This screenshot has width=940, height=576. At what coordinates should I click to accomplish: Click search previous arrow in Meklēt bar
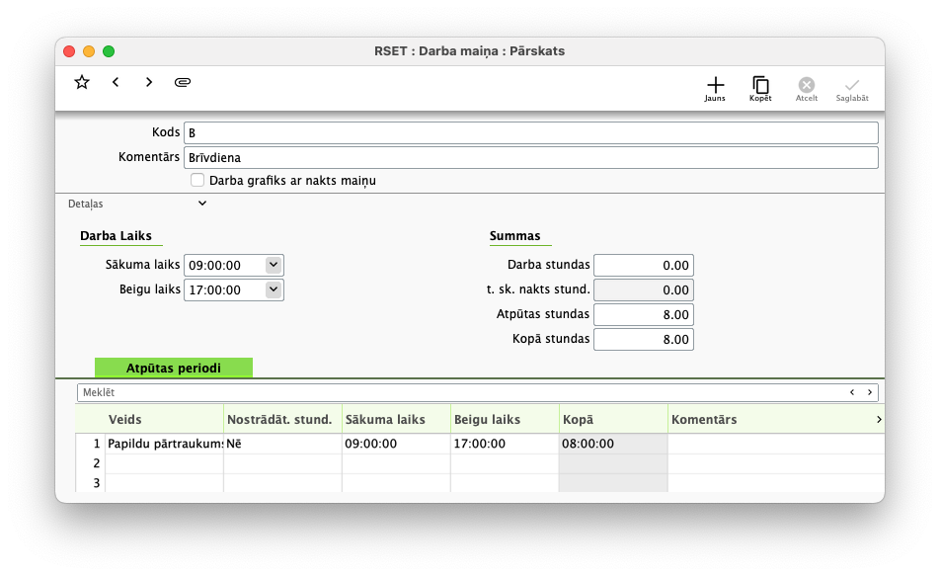[x=852, y=392]
